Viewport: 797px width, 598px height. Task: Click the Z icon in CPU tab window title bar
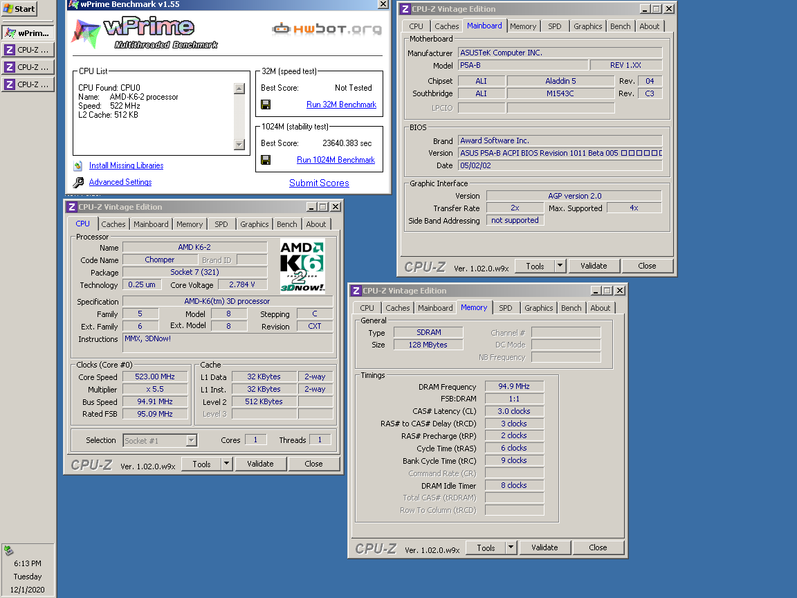[72, 207]
